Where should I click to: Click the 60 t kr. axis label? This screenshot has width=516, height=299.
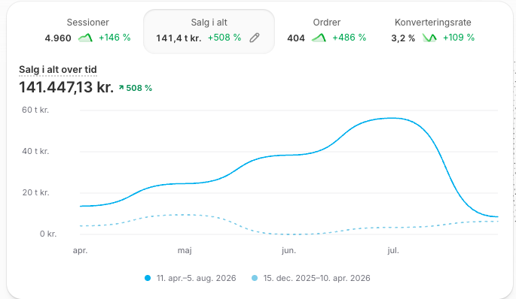click(35, 110)
